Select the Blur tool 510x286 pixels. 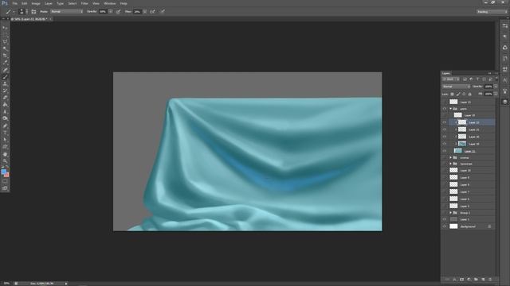click(x=5, y=111)
